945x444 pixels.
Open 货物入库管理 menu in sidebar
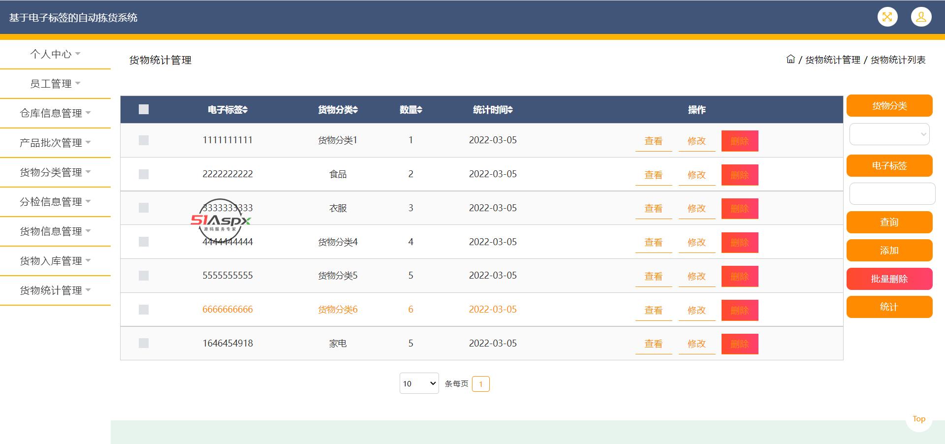(55, 261)
